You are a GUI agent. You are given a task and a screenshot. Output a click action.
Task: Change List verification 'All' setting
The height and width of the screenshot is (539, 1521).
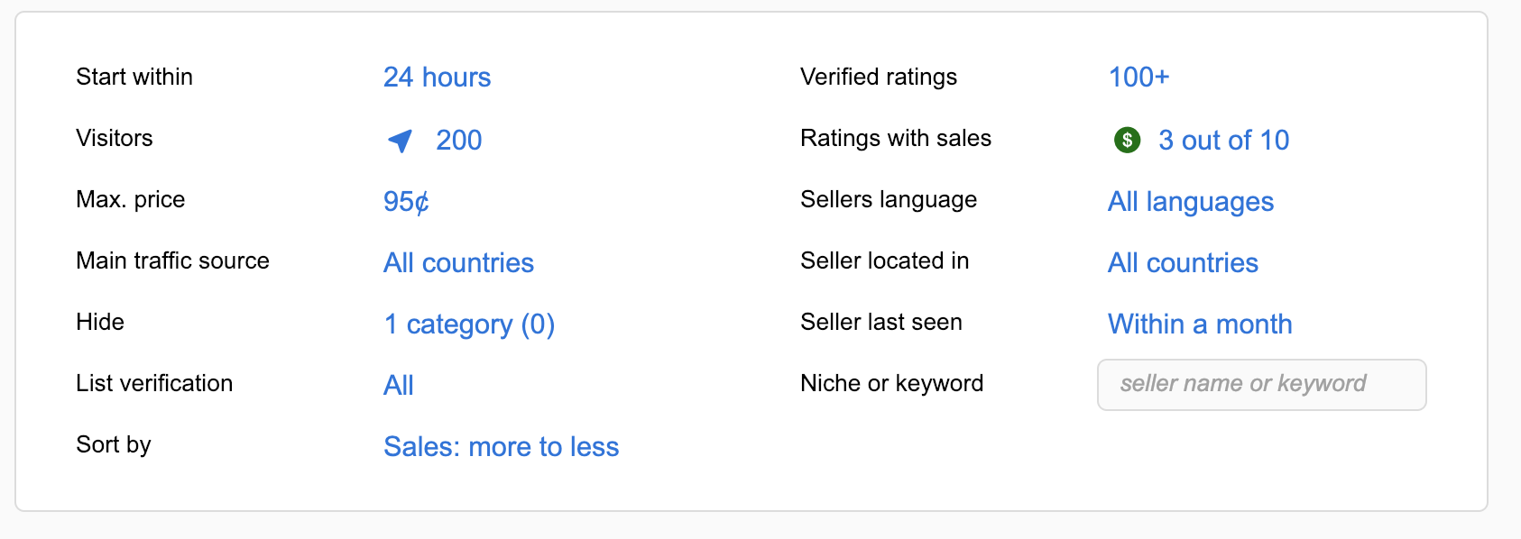tap(399, 385)
